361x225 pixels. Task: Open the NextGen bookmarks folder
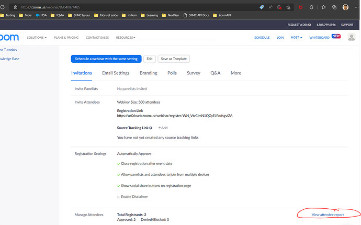click(171, 15)
